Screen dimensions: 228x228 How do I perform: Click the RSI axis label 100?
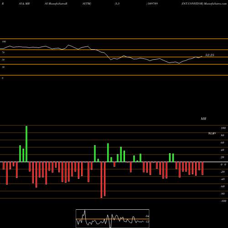click(4, 41)
